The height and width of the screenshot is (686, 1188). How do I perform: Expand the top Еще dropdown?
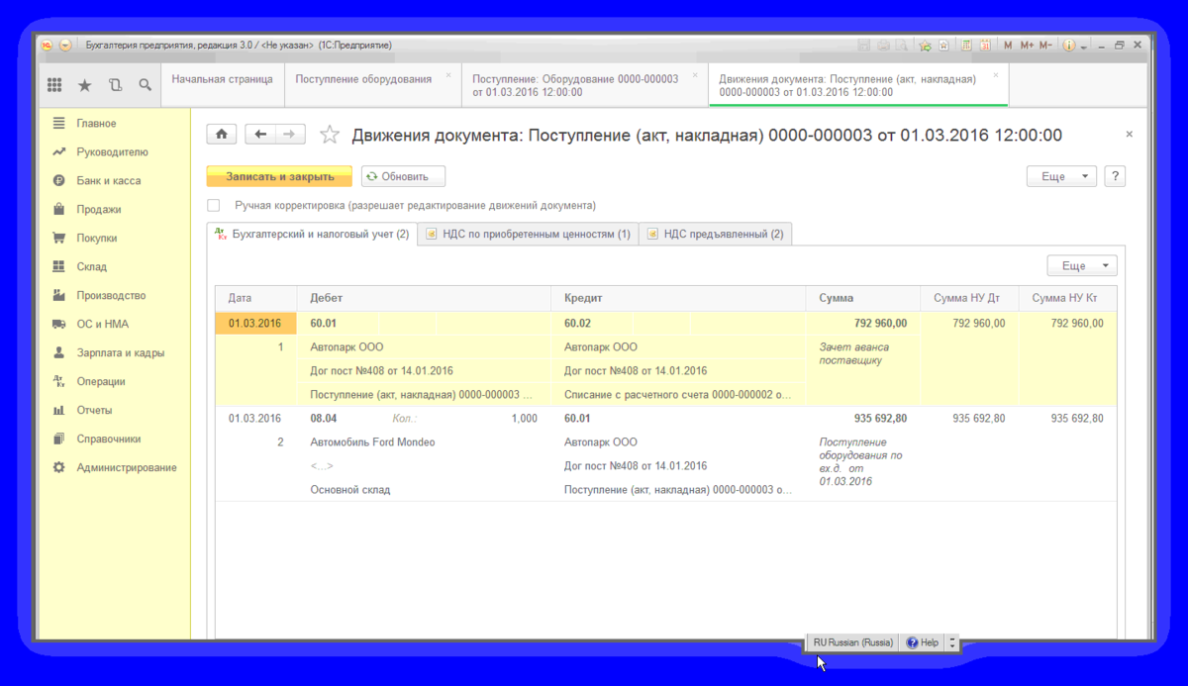pos(1062,176)
